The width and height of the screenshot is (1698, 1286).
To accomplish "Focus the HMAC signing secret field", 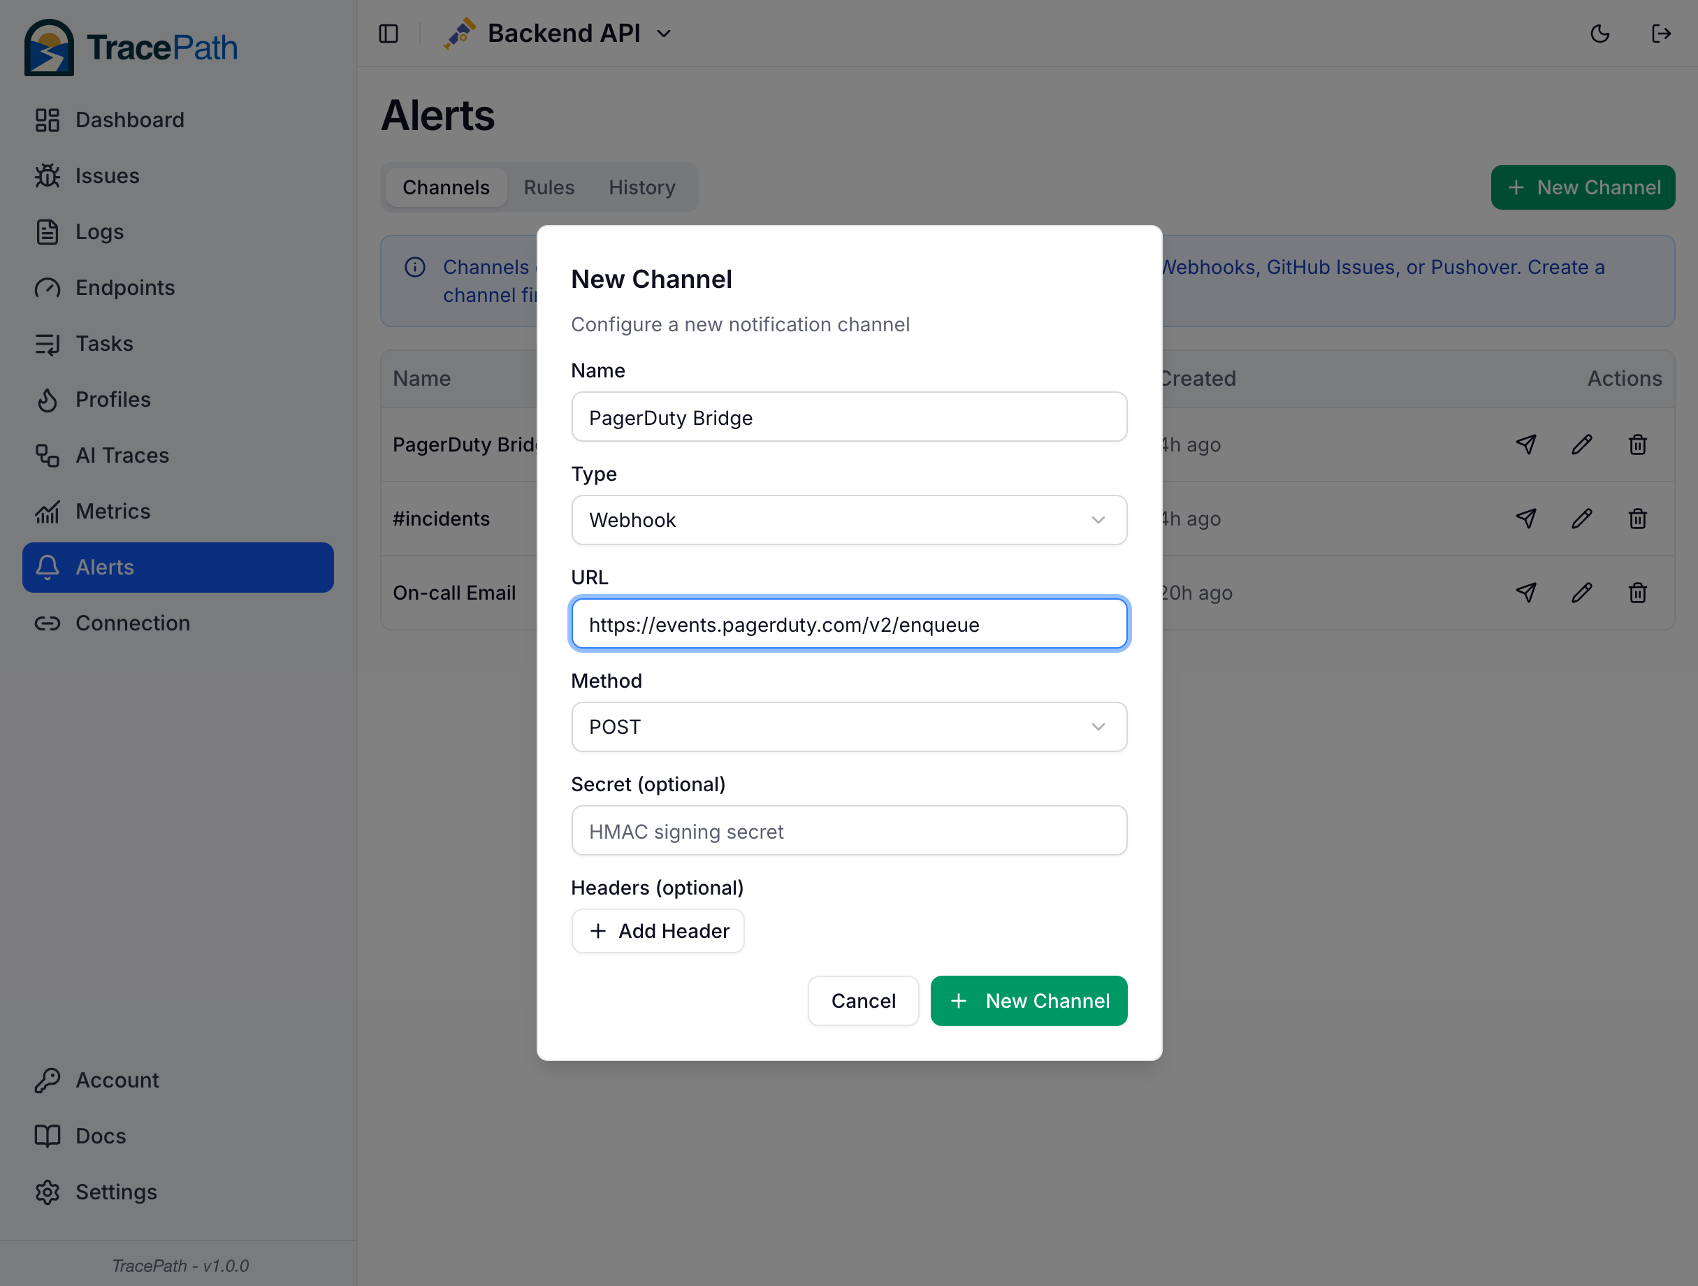I will point(849,831).
